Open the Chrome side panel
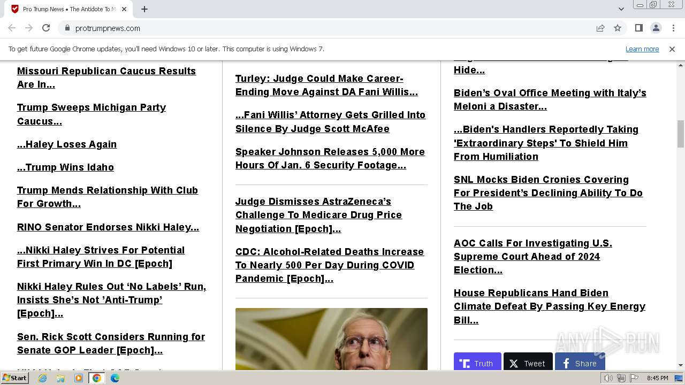Screen dimensions: 685x385 click(639, 28)
